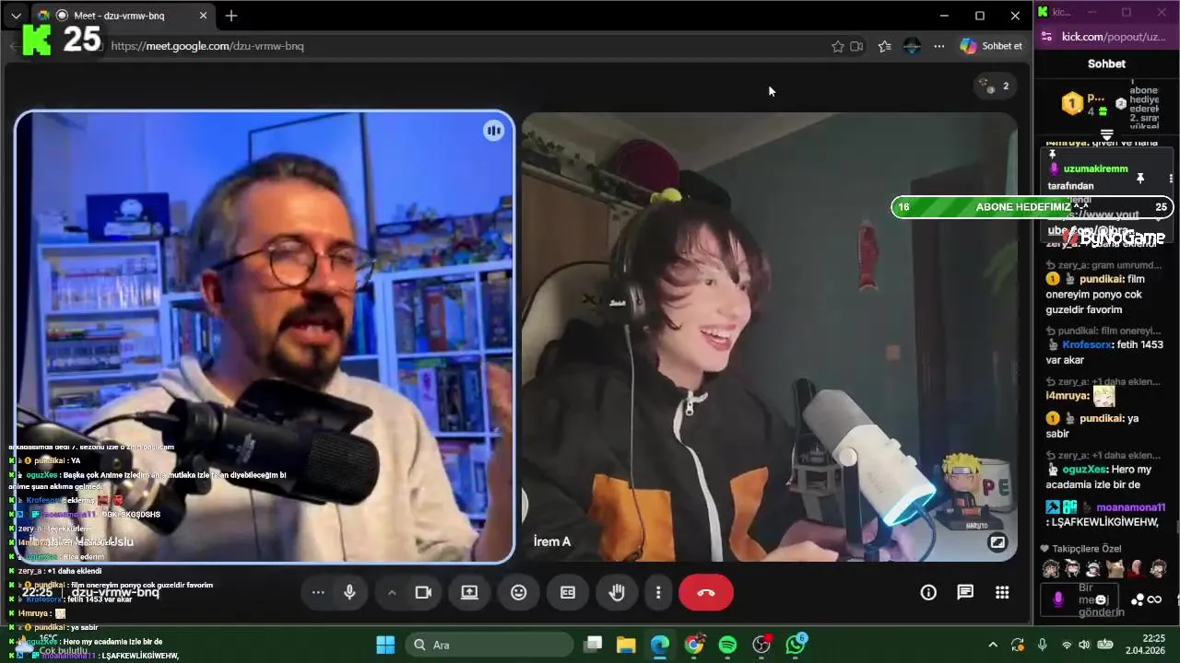
Task: Leave the call with red hang-up button
Action: click(x=706, y=593)
